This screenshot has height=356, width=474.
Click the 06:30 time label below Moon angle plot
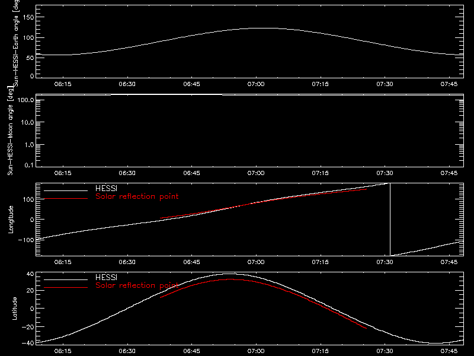click(x=127, y=173)
